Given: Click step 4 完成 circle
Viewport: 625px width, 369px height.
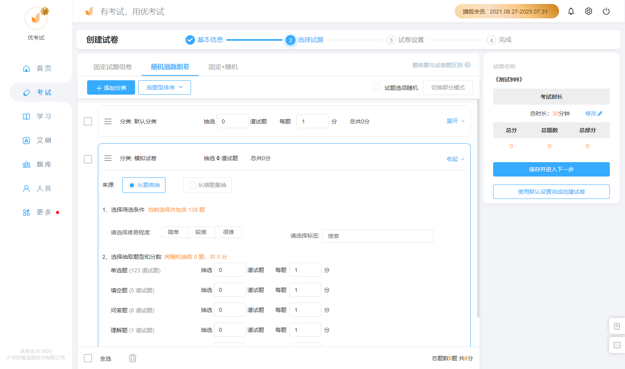Looking at the screenshot, I should [x=491, y=40].
